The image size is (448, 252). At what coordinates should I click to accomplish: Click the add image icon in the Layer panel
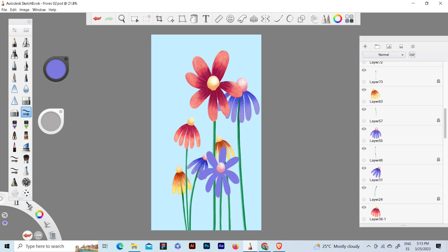pyautogui.click(x=389, y=46)
